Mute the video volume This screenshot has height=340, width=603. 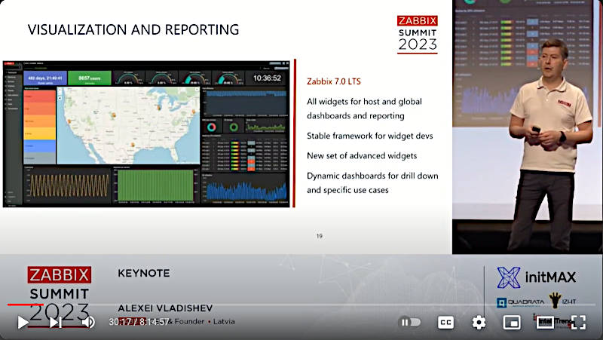coord(88,323)
